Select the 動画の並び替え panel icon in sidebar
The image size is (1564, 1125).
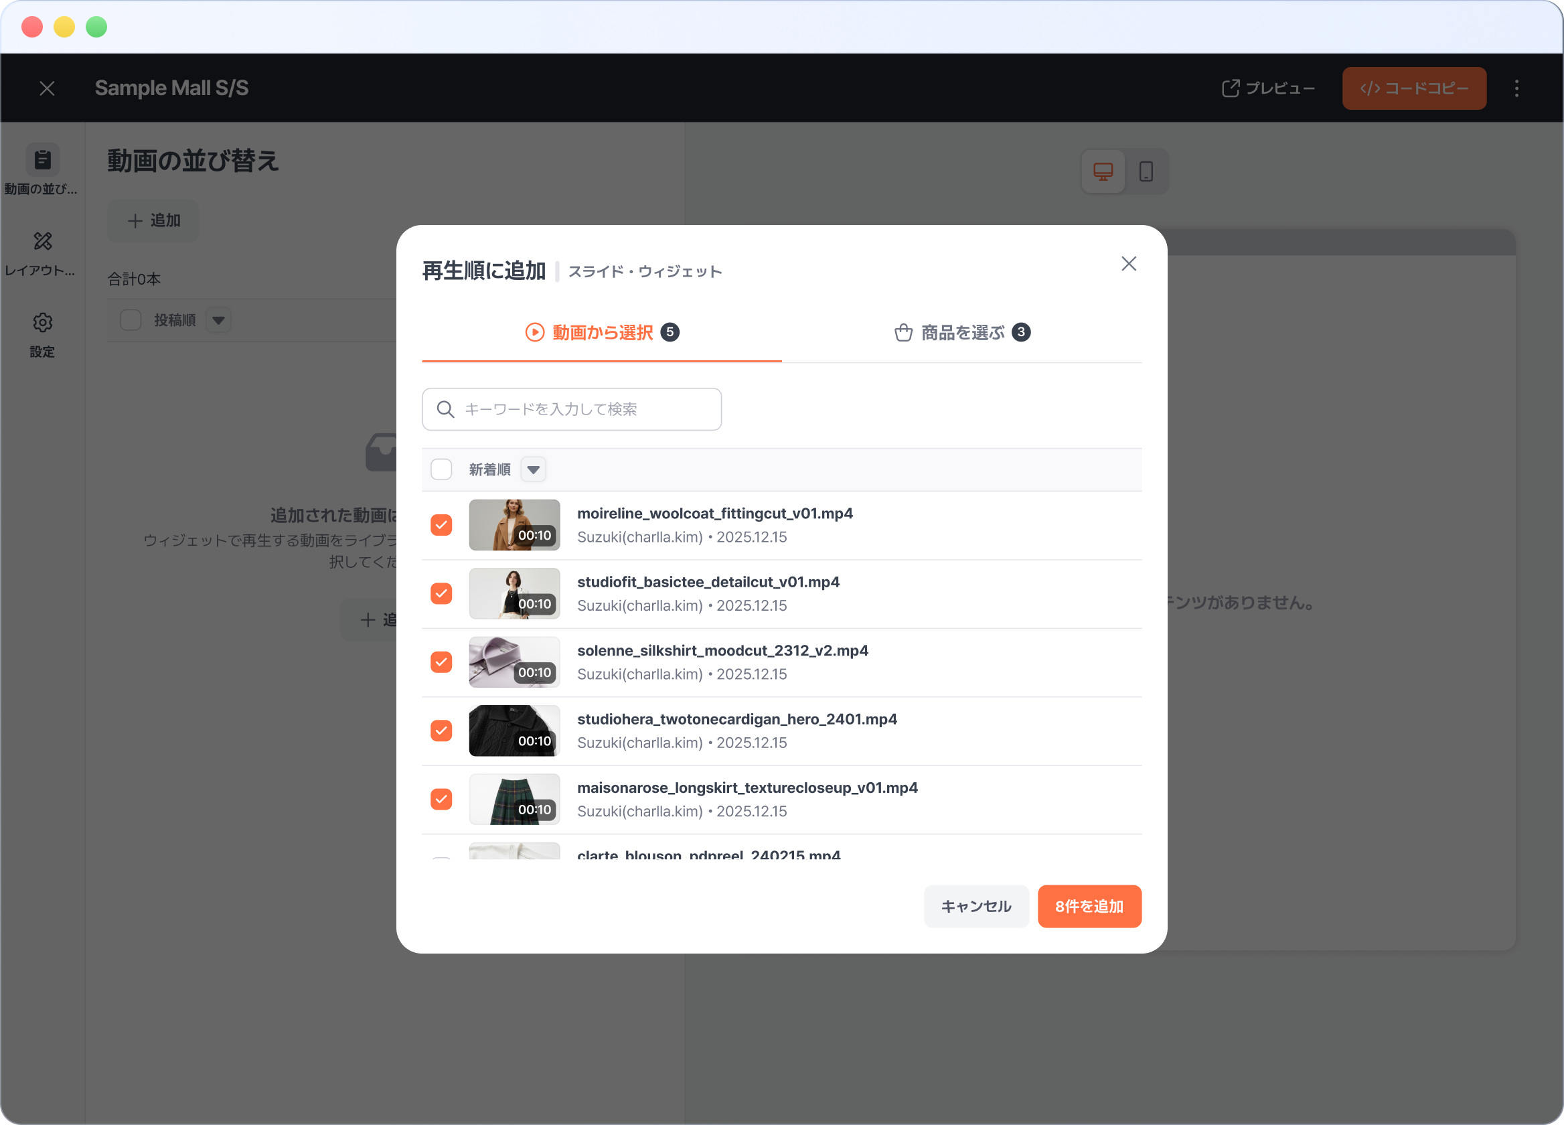coord(43,160)
